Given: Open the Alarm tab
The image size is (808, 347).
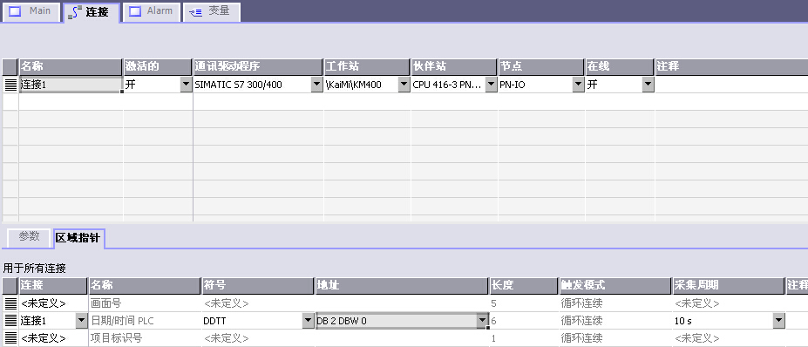Looking at the screenshot, I should tap(151, 12).
